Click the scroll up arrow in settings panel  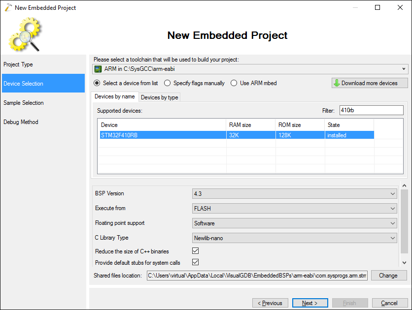405,186
